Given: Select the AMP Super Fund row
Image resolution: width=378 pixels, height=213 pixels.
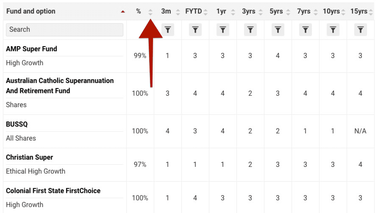Looking at the screenshot, I should coord(31,49).
